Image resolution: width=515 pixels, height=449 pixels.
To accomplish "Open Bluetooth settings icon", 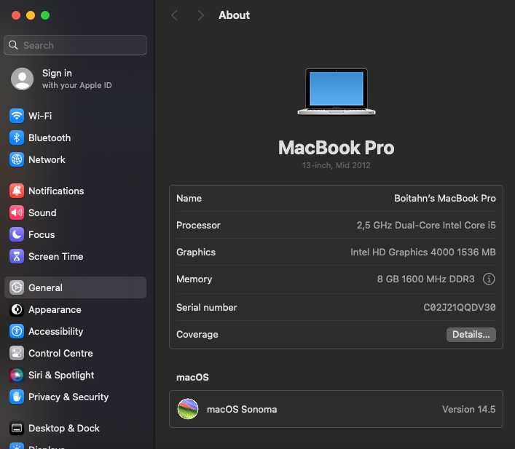I will click(17, 138).
